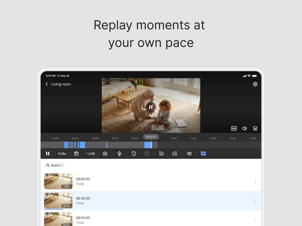Go back from Living room
Viewport: 302px width, 226px height.
coord(47,84)
